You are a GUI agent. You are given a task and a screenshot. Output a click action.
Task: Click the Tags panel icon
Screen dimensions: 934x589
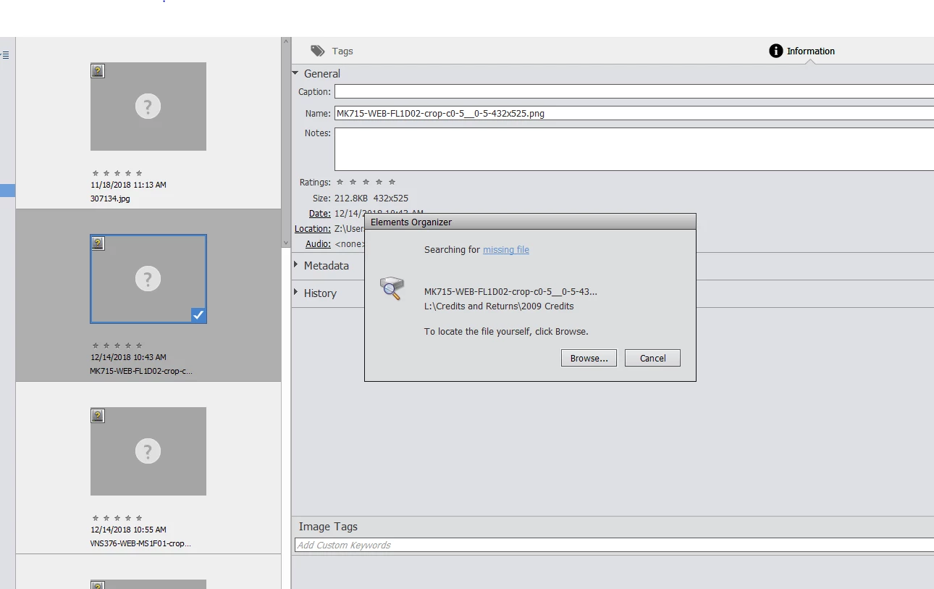pos(318,51)
